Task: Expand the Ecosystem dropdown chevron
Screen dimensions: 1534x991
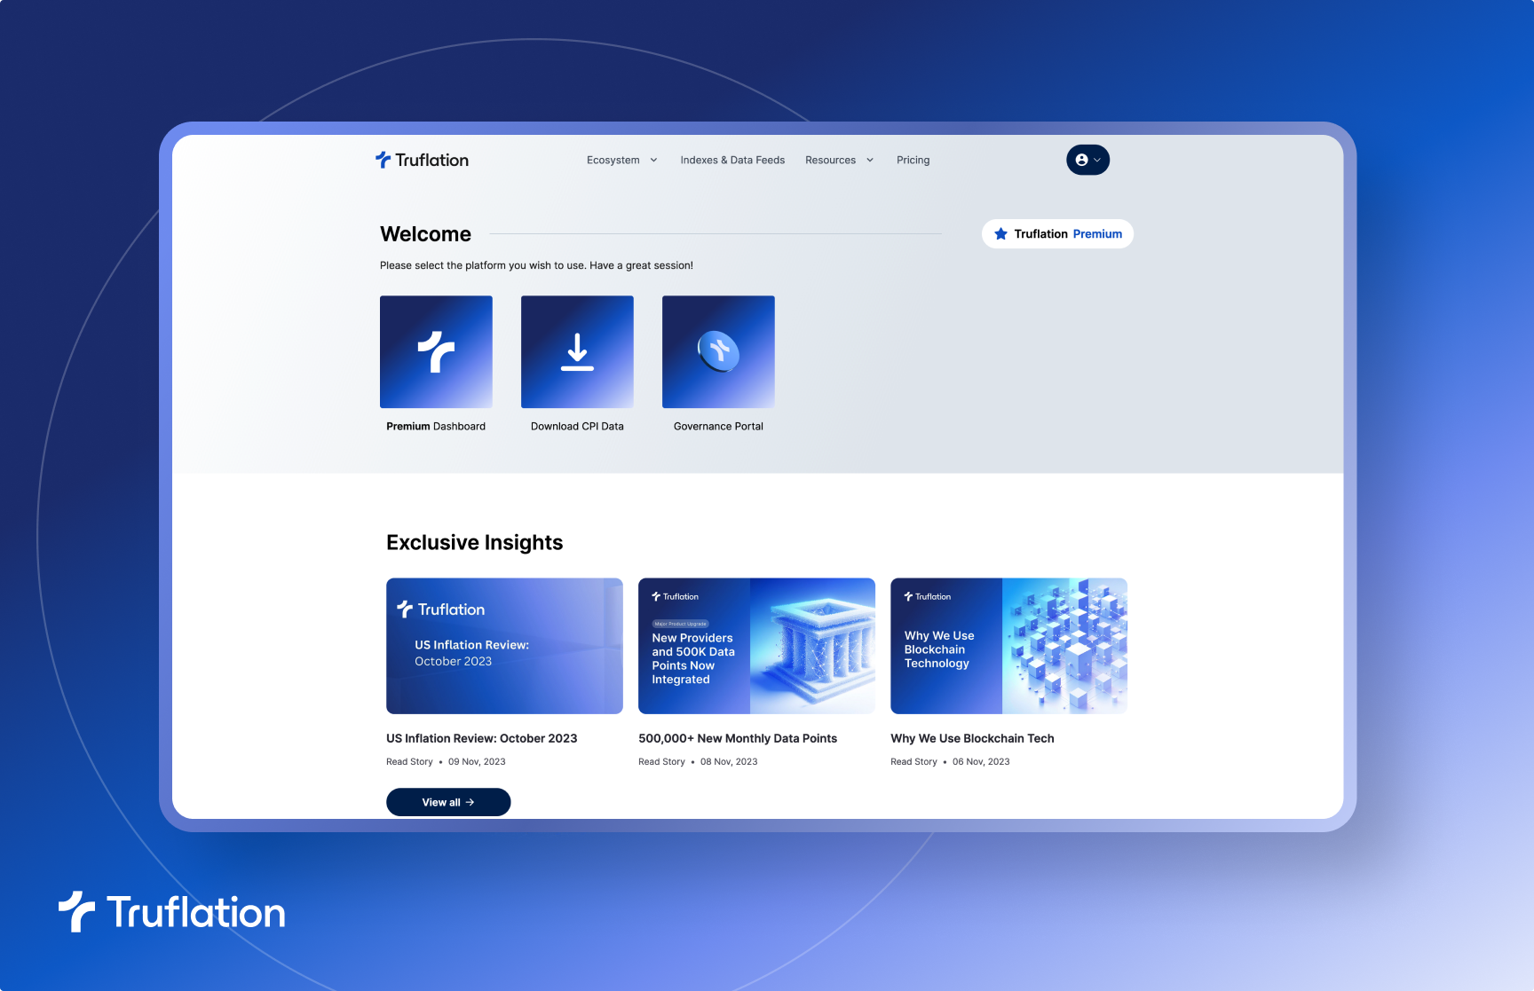Action: [x=654, y=161]
